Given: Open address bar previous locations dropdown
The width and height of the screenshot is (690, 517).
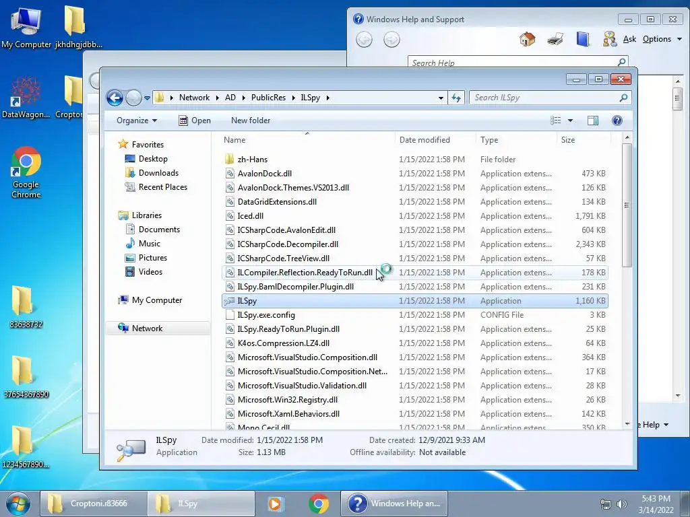Looking at the screenshot, I should click(x=441, y=98).
